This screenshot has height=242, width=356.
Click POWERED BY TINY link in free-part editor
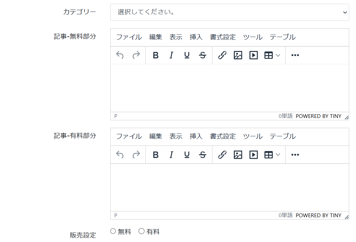318,116
